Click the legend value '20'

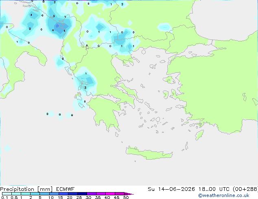(x=70, y=197)
